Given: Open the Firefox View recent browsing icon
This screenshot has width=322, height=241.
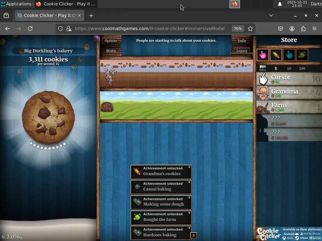Looking at the screenshot, I should tap(6, 16).
